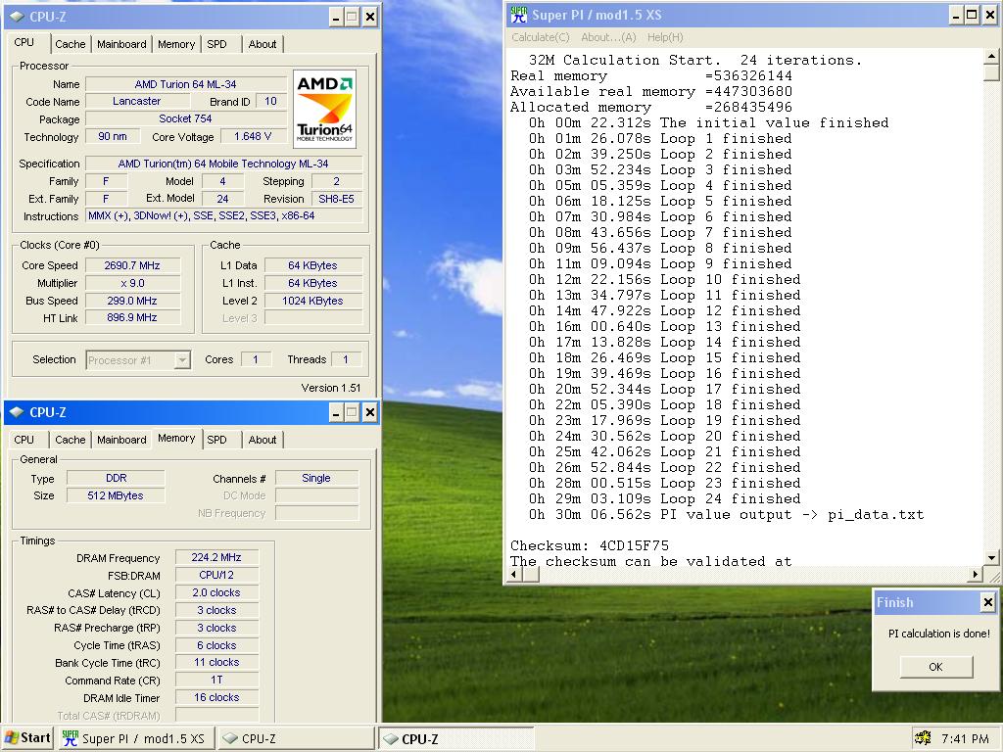1003x752 pixels.
Task: Click the PI value output pi_data.txt line
Action: click(x=726, y=515)
